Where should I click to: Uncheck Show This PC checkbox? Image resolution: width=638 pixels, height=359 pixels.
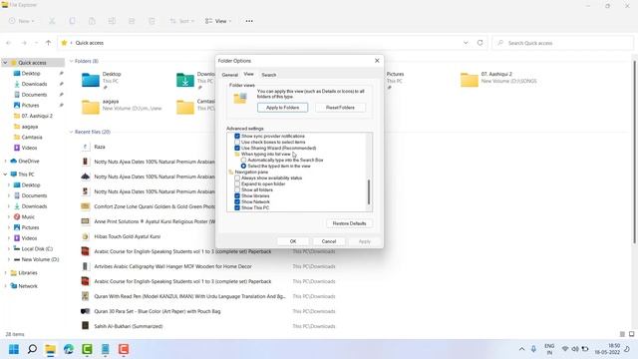coord(237,207)
